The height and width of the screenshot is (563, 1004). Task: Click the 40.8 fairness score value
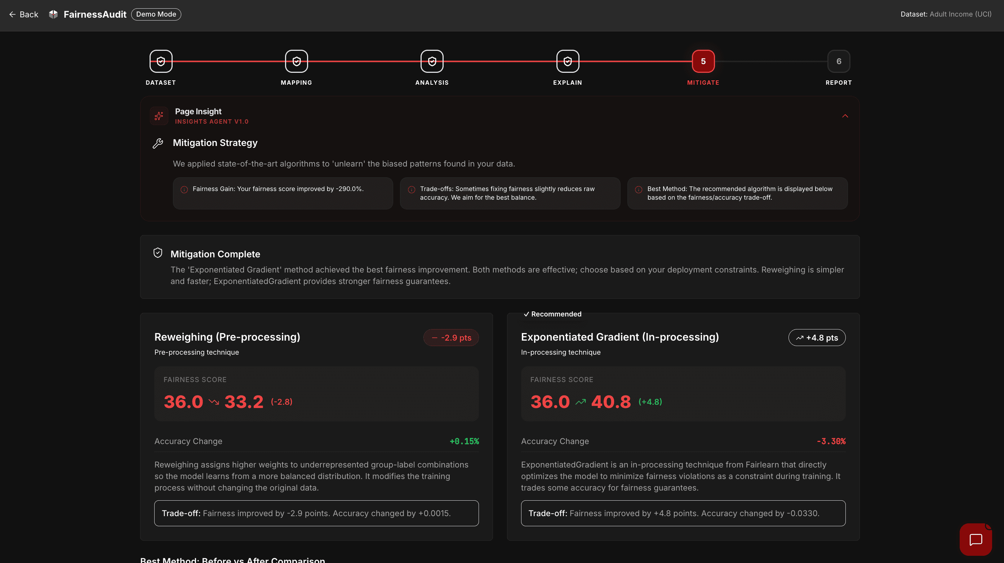[611, 402]
